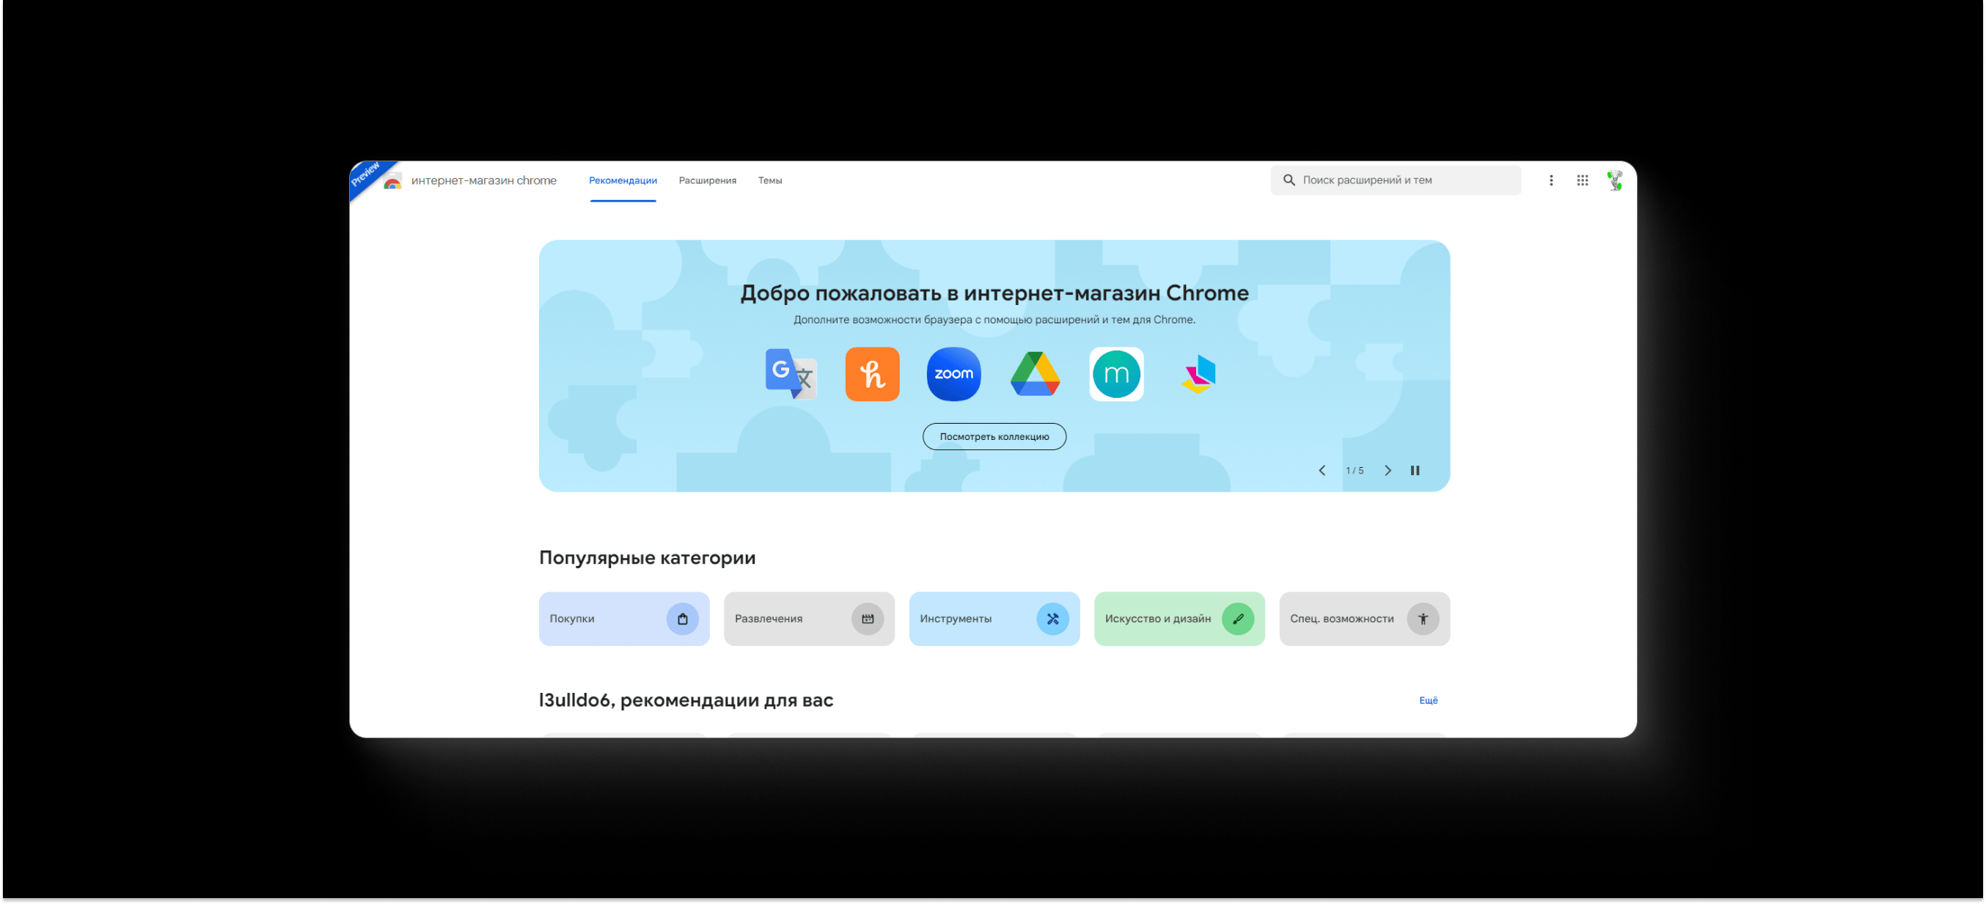Screen dimensions: 1986x904
Task: Click the Посмотреть коллекцию button
Action: click(x=994, y=436)
